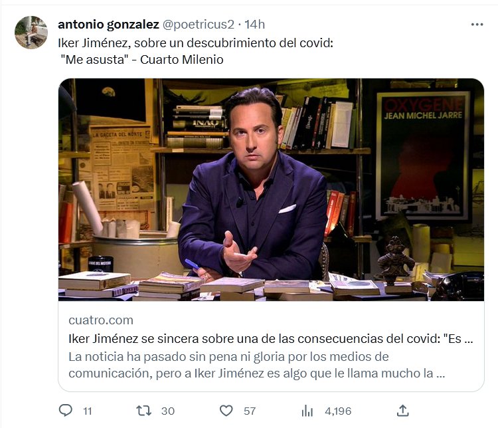Click the share upload arrow icon
Screen dimensions: 498x428
tap(402, 410)
